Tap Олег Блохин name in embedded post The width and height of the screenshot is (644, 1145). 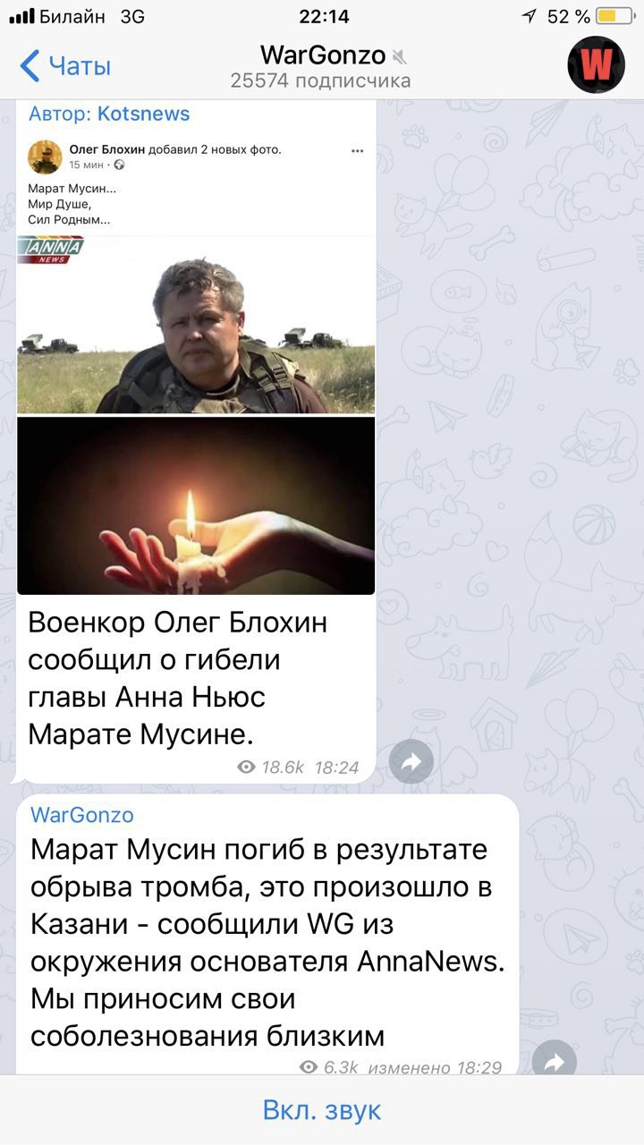coord(106,149)
